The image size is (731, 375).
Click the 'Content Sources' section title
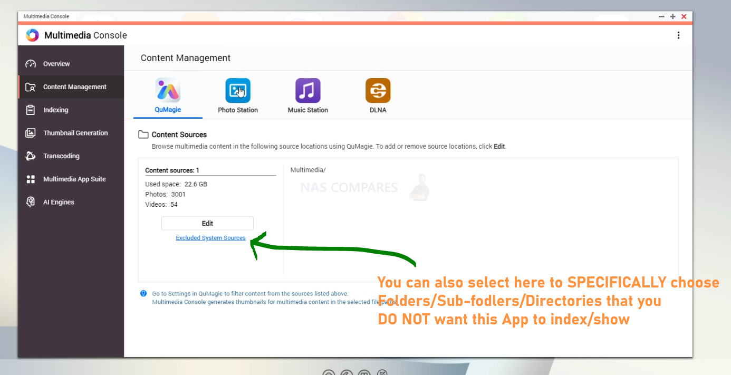tap(179, 134)
